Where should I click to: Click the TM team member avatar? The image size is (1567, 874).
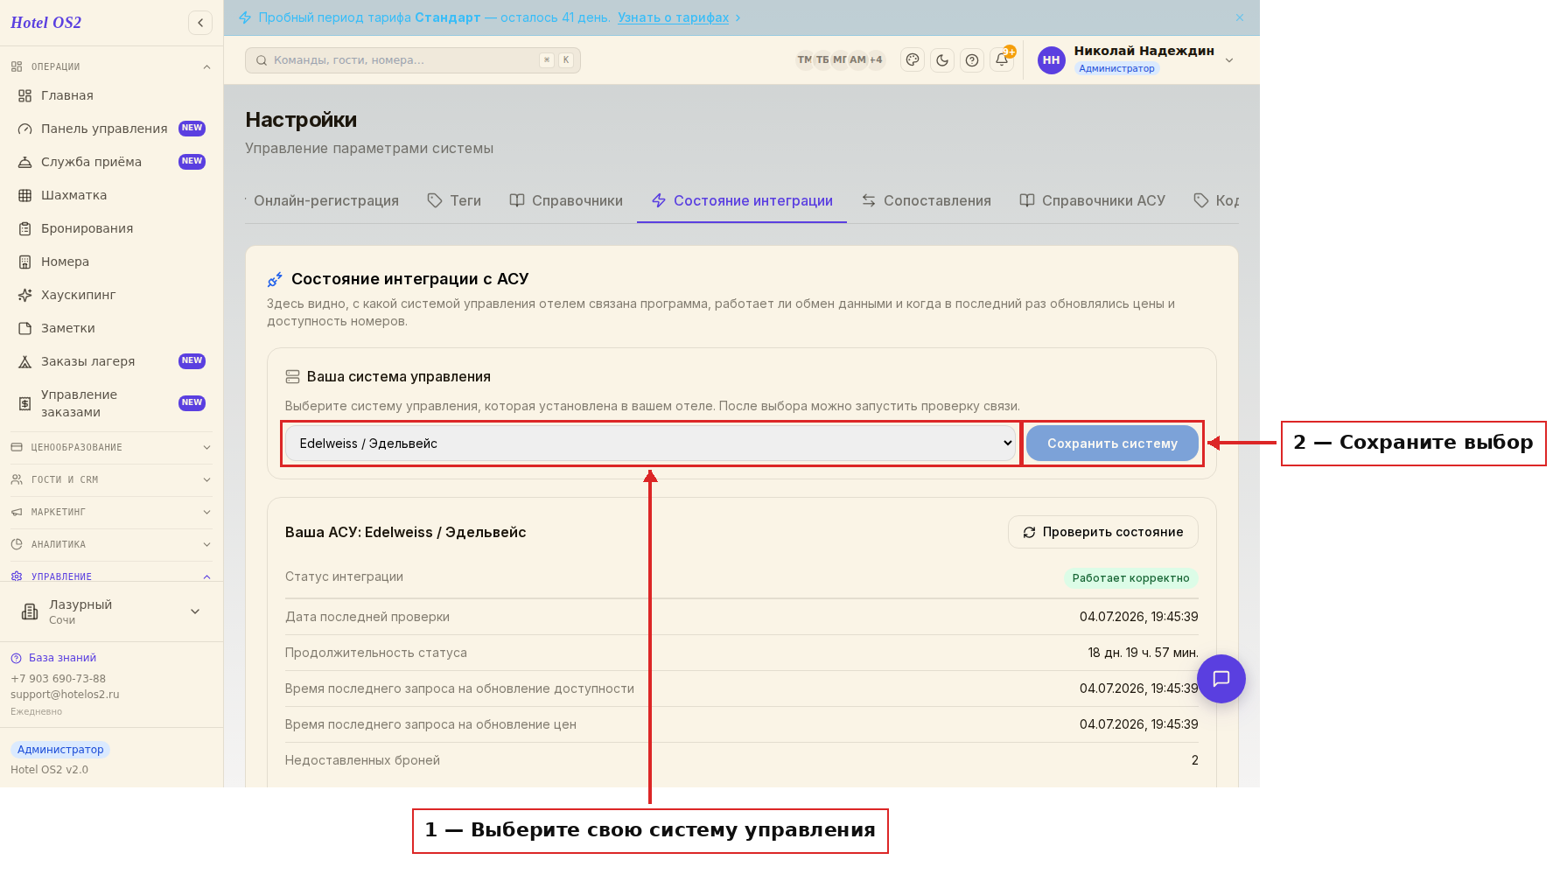click(805, 59)
